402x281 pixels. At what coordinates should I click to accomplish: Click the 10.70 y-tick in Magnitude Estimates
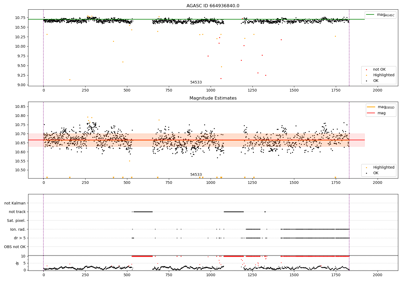pyautogui.click(x=20, y=134)
